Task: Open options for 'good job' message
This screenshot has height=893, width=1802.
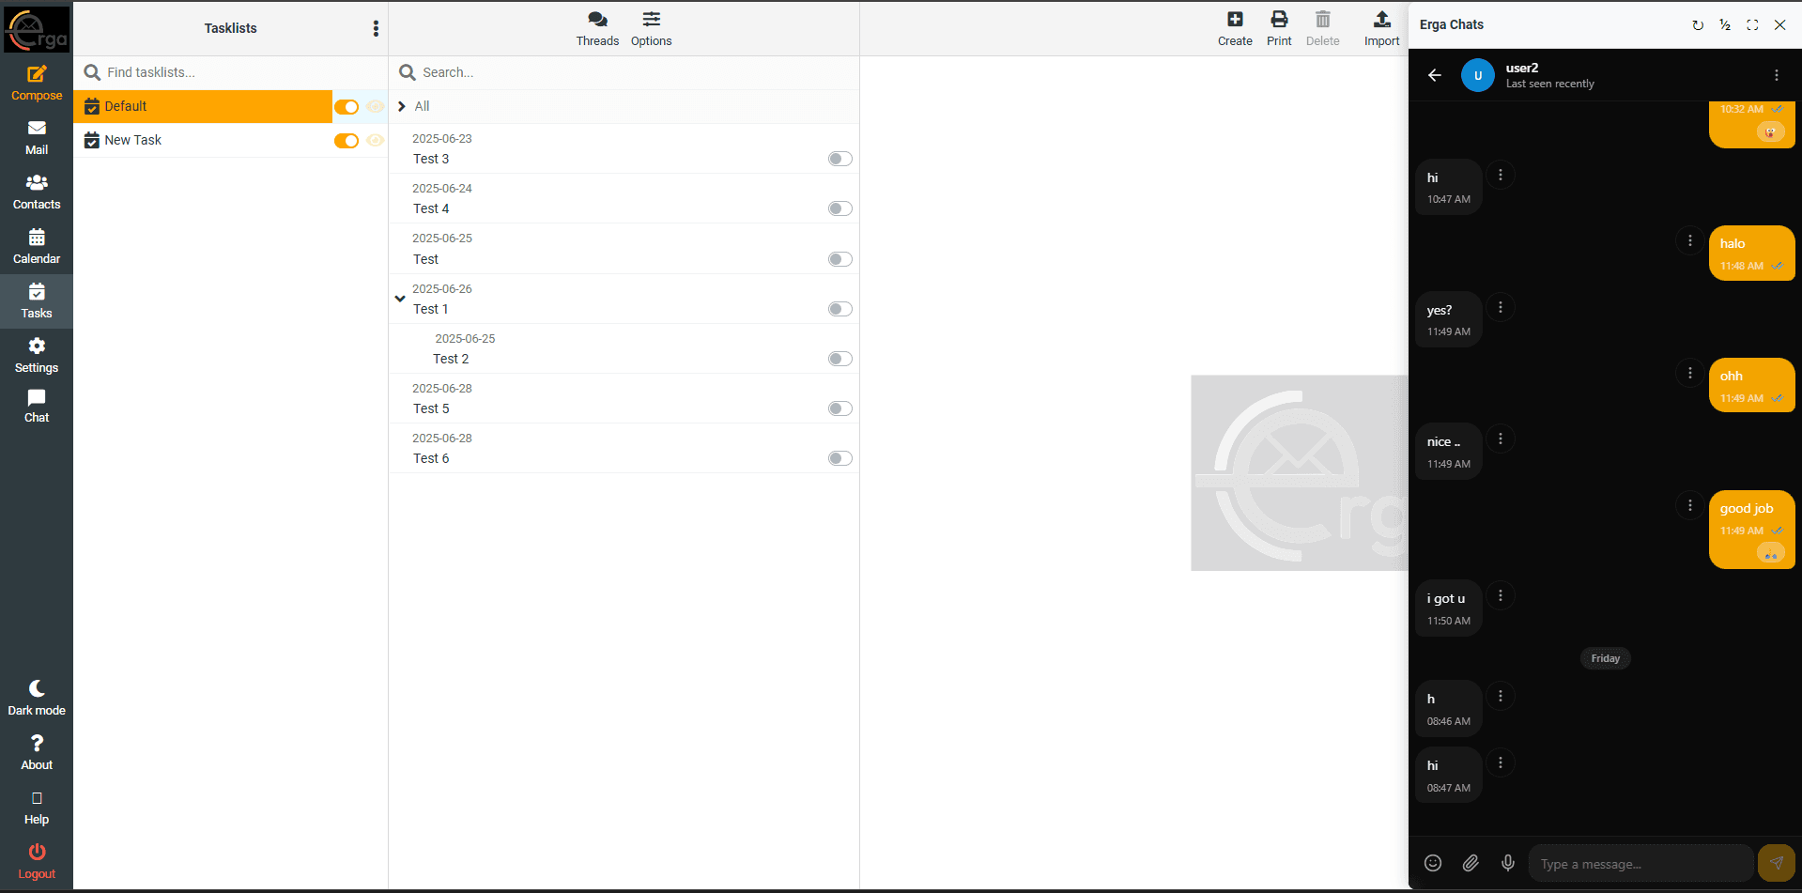Action: 1690,505
